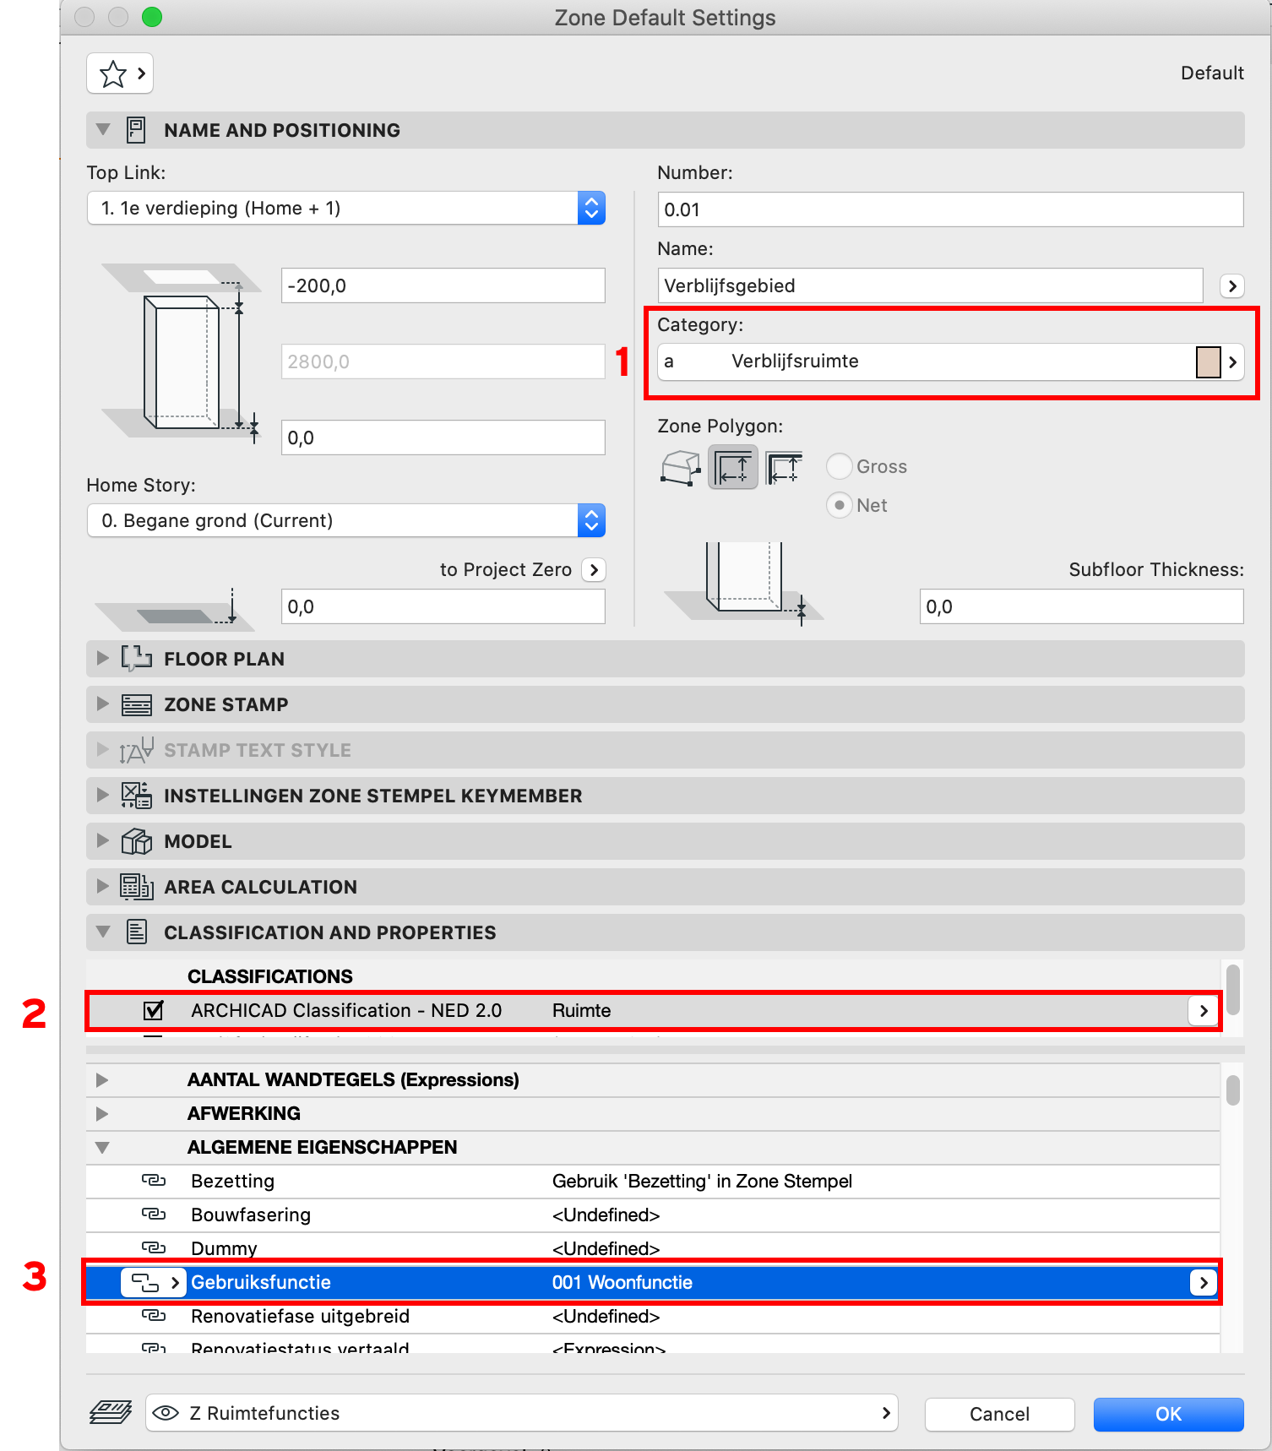
Task: Select Renovatiefase uitgebreid <Undefined> value
Action: tap(606, 1316)
